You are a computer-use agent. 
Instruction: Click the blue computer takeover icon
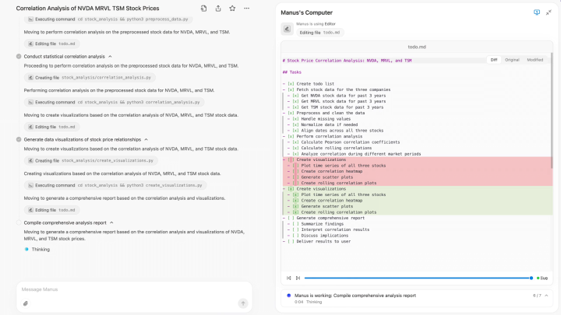pyautogui.click(x=536, y=12)
